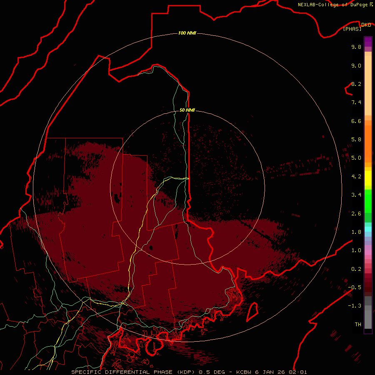375x375 pixels.
Task: Pick the bright green color bar segment
Action: point(368,201)
